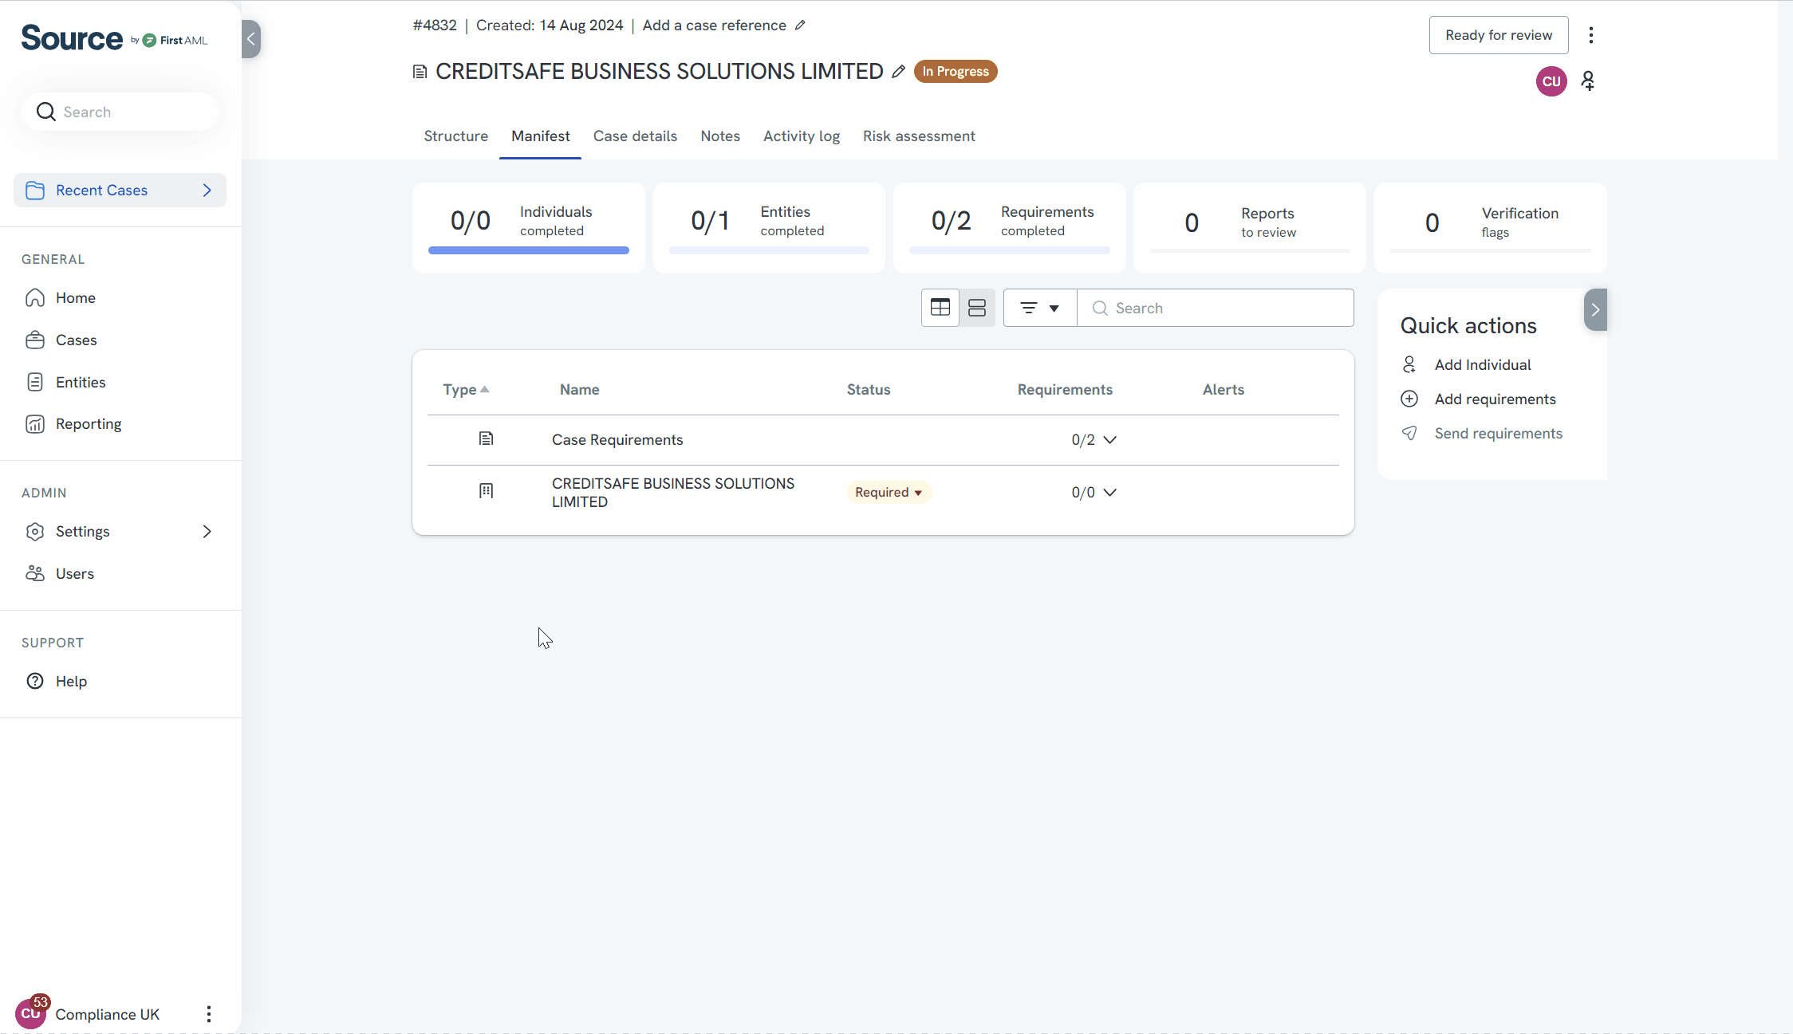Click the Ready for review button
1793x1034 pixels.
[1498, 35]
